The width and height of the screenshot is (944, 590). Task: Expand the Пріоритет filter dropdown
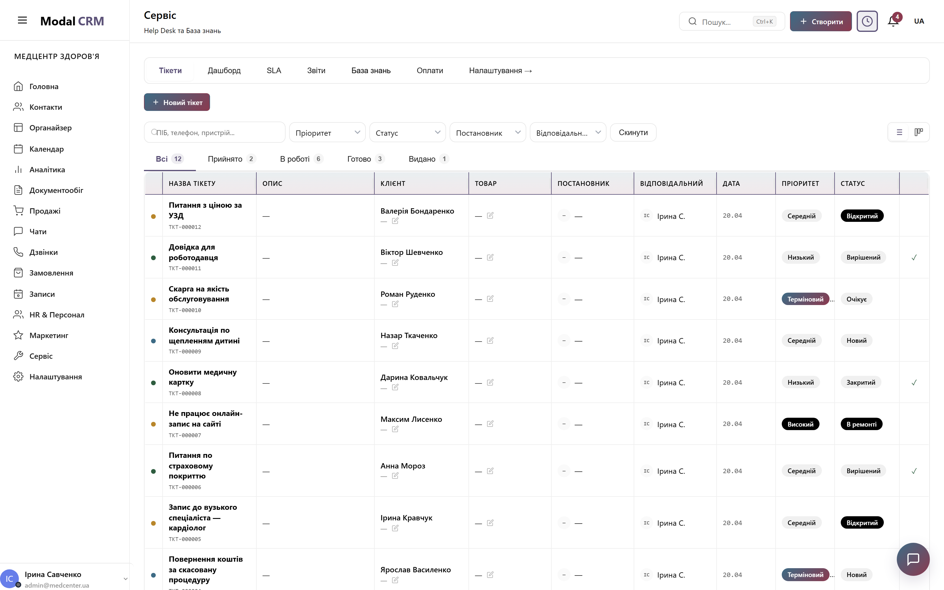tap(327, 133)
